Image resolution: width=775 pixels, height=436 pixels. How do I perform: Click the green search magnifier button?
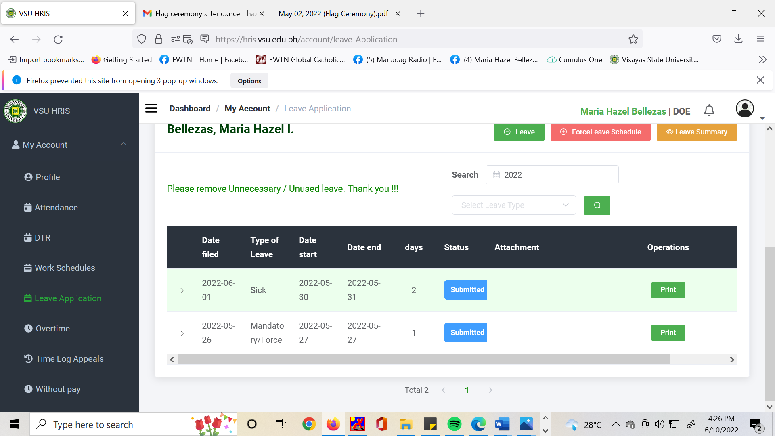pyautogui.click(x=597, y=205)
